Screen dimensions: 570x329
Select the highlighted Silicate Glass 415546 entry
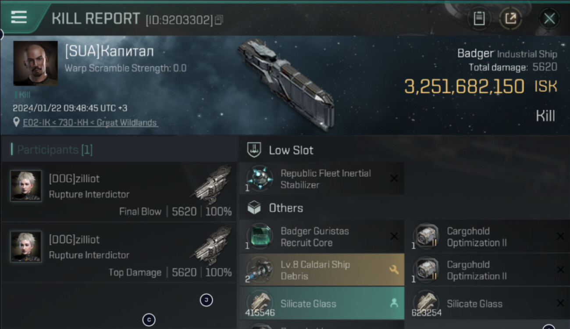click(315, 304)
